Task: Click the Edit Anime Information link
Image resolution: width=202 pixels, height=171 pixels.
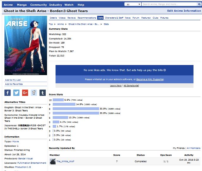Action: coord(184,11)
